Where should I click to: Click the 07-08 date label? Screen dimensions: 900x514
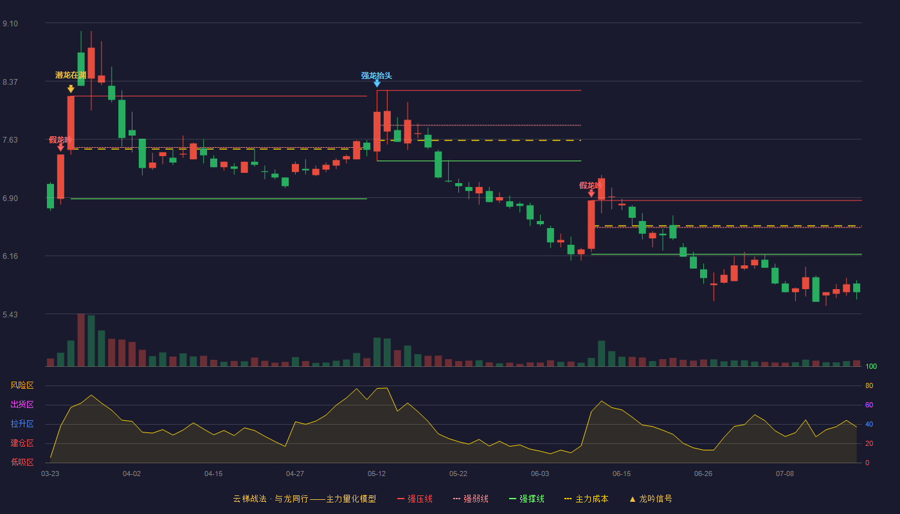pos(785,474)
